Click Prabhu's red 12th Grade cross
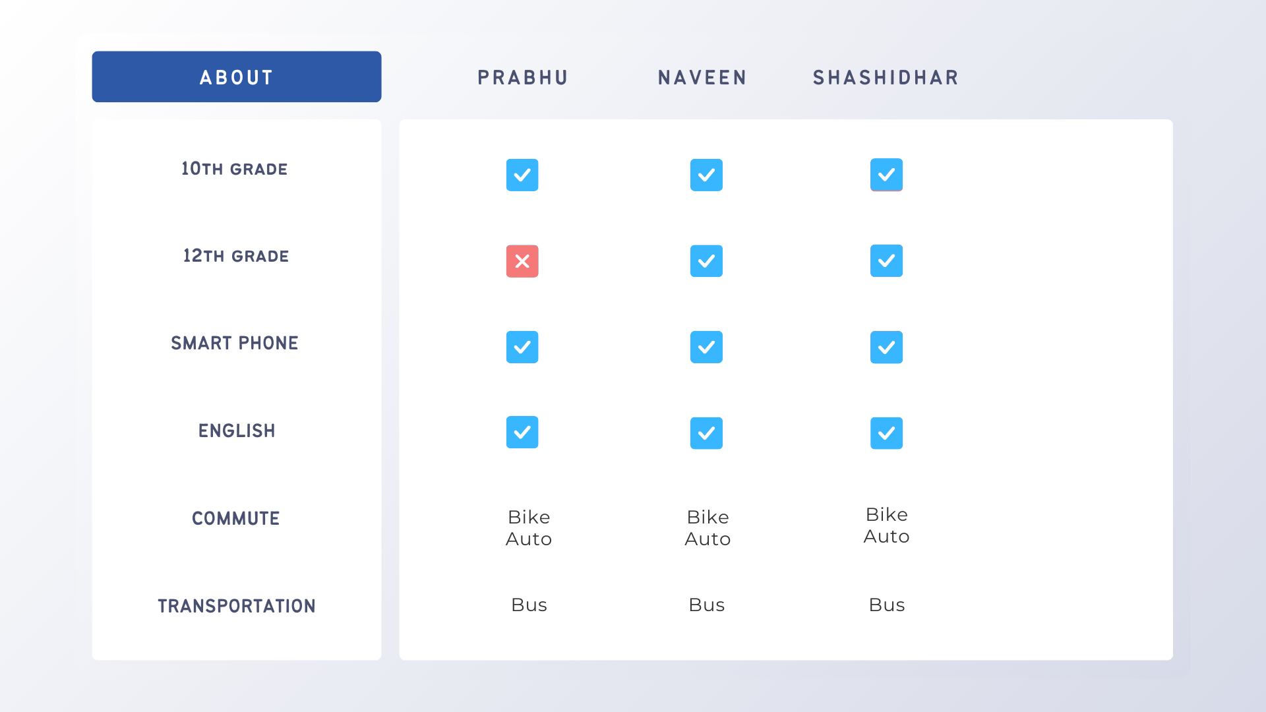Viewport: 1266px width, 712px height. click(x=522, y=261)
